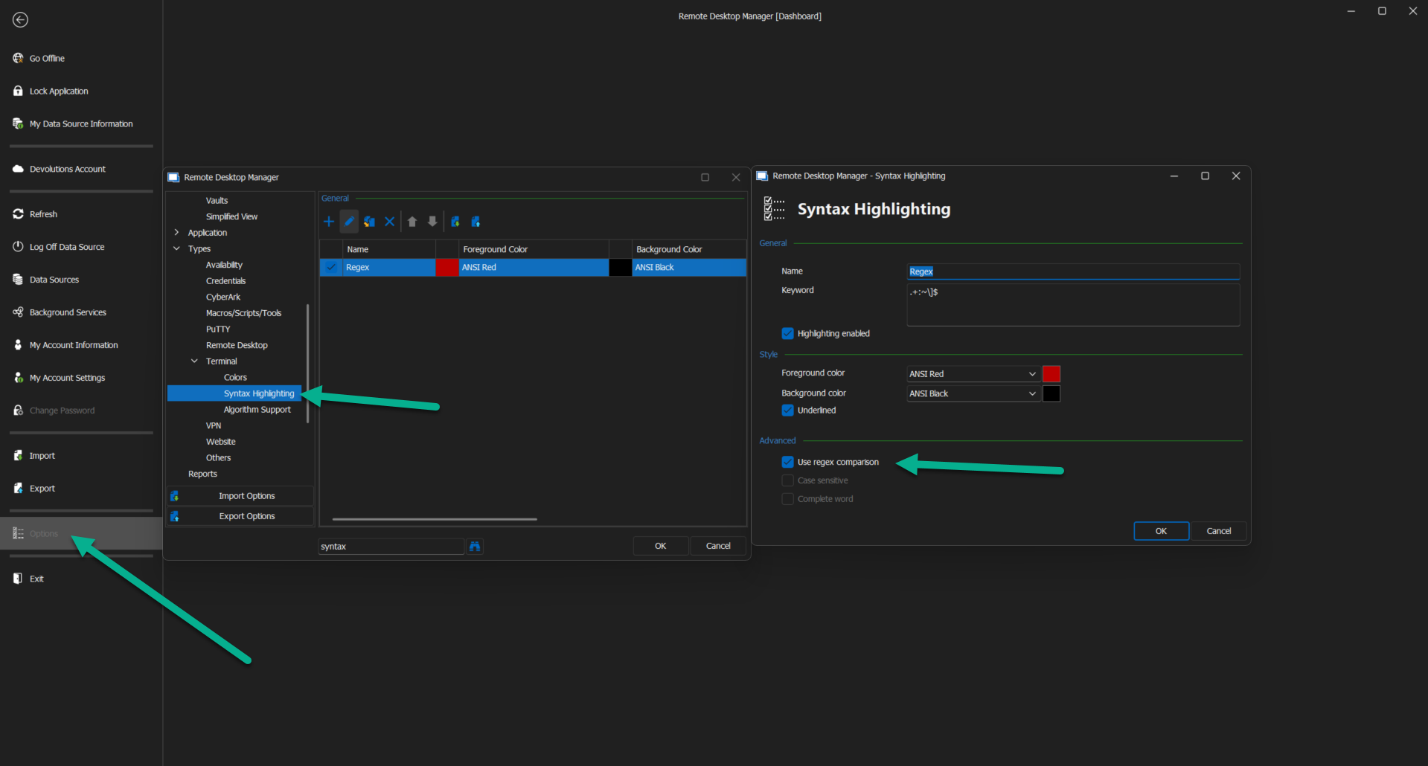This screenshot has width=1428, height=766.
Task: Import highlighting rules with green arrow icon
Action: click(x=455, y=222)
